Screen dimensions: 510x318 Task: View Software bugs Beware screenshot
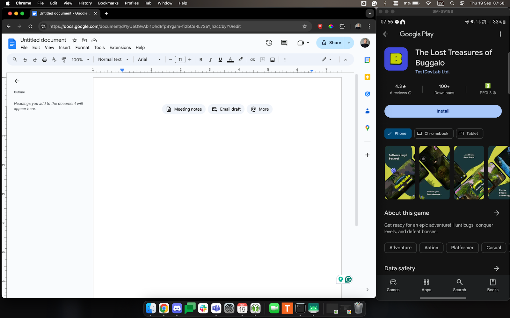[400, 173]
